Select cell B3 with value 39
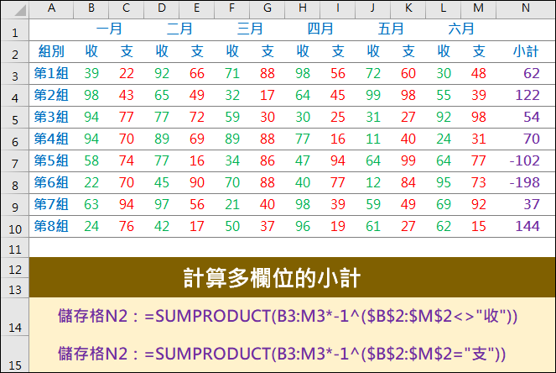The height and width of the screenshot is (373, 556). click(91, 74)
